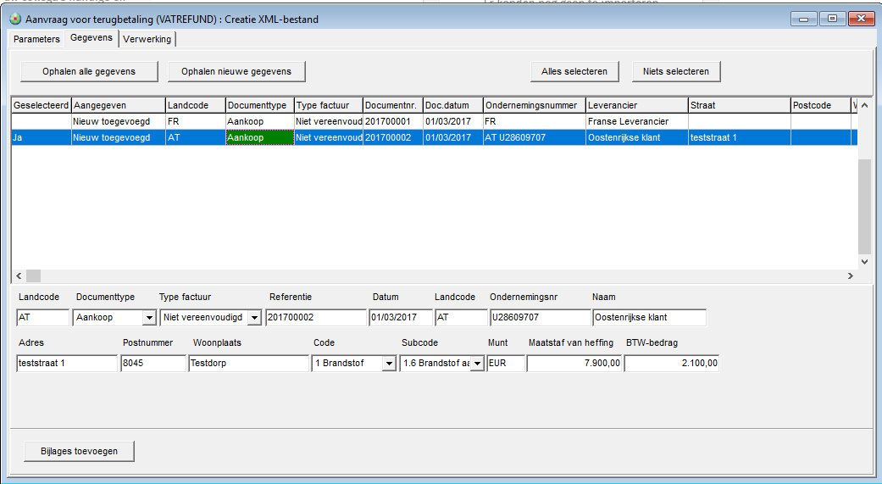Click the Straat column header
The image size is (882, 484).
pyautogui.click(x=740, y=105)
